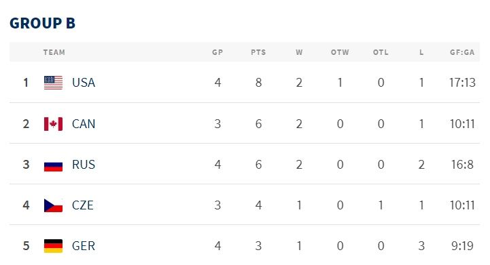Click the GP column header

click(x=217, y=52)
